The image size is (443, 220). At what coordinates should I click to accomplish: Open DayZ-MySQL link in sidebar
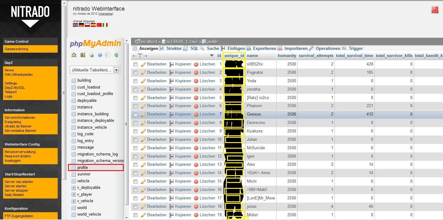point(15,88)
